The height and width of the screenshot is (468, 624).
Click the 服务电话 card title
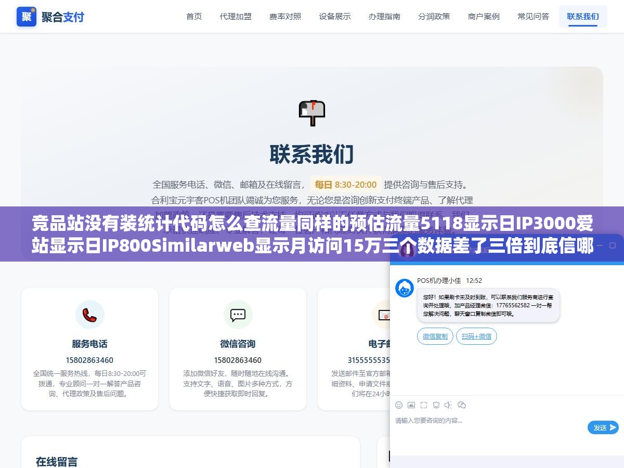(90, 344)
